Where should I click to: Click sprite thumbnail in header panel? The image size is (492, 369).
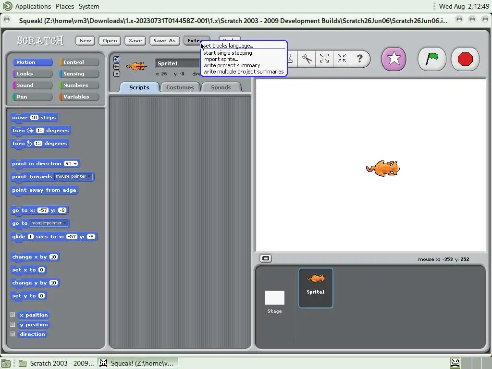[136, 66]
